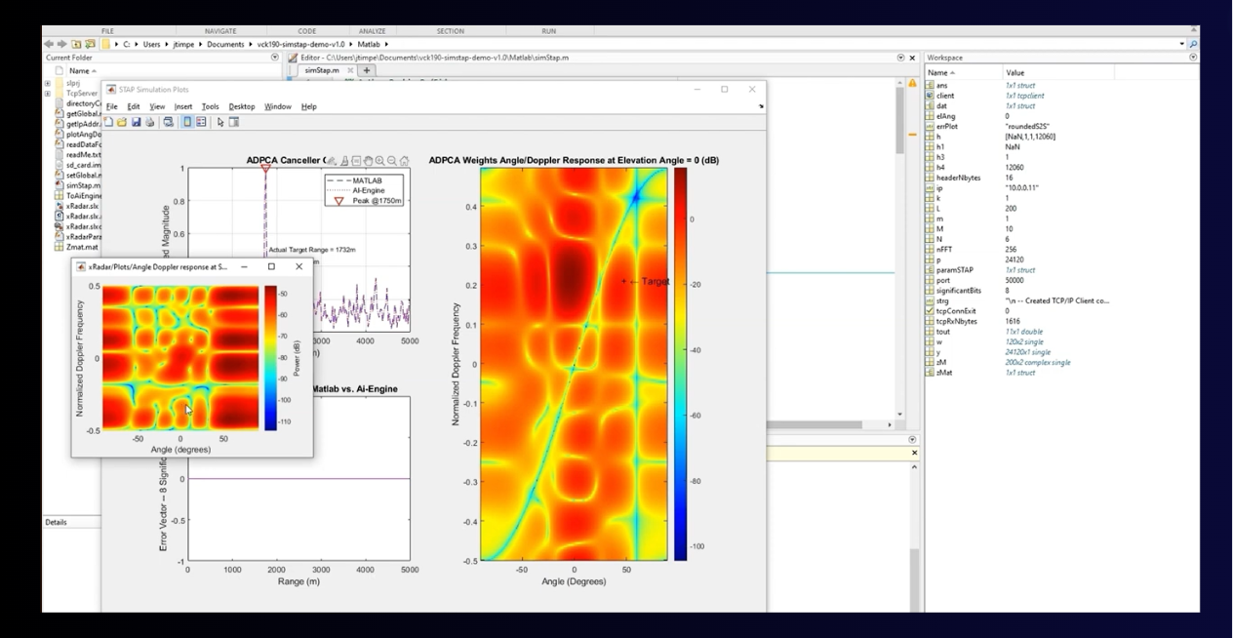This screenshot has width=1233, height=638.
Task: Select the New Figure icon in the figure toolbar
Action: tap(109, 121)
